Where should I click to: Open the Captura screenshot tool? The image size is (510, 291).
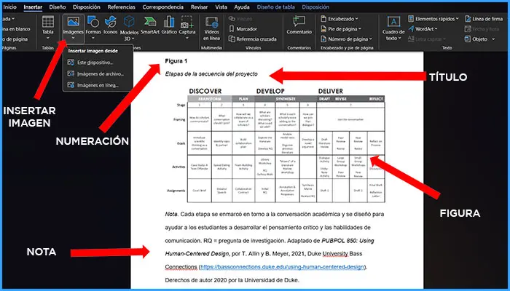tap(187, 28)
